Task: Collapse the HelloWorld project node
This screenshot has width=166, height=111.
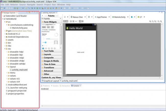Action: coord(3,19)
